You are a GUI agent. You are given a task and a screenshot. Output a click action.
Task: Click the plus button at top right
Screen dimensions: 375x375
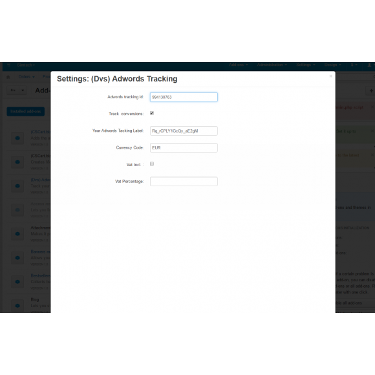(x=371, y=91)
